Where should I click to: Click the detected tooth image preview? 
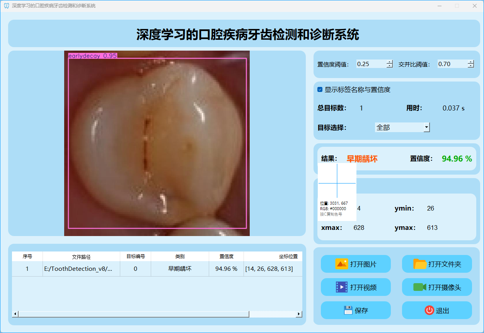(157, 143)
